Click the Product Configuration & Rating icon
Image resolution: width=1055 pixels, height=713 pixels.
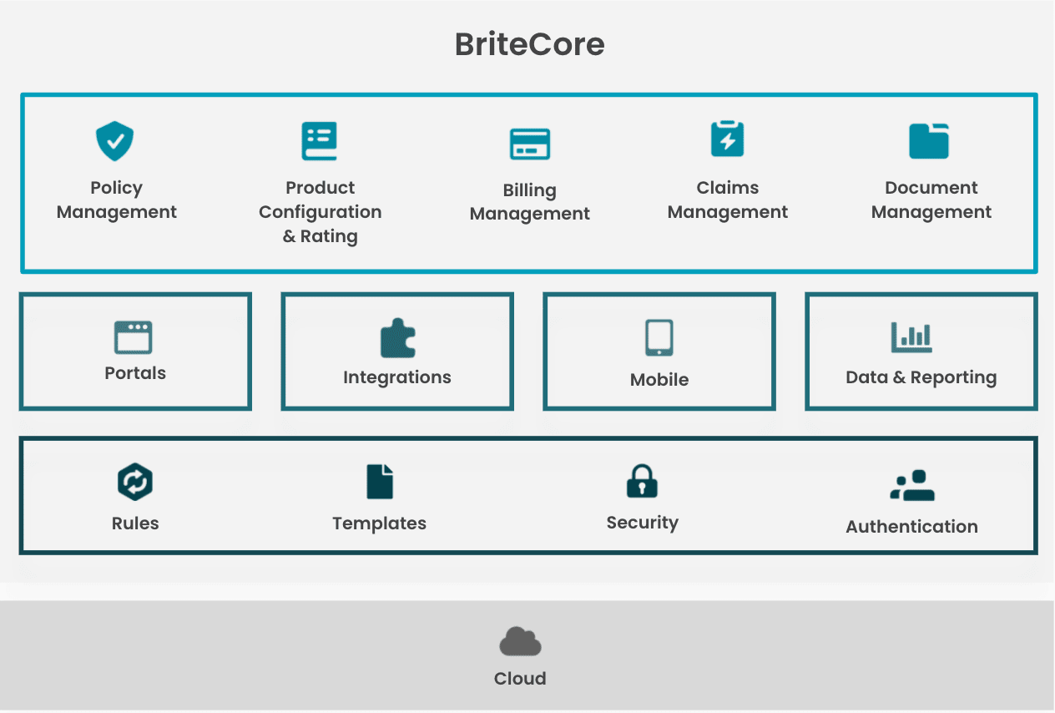pyautogui.click(x=320, y=141)
